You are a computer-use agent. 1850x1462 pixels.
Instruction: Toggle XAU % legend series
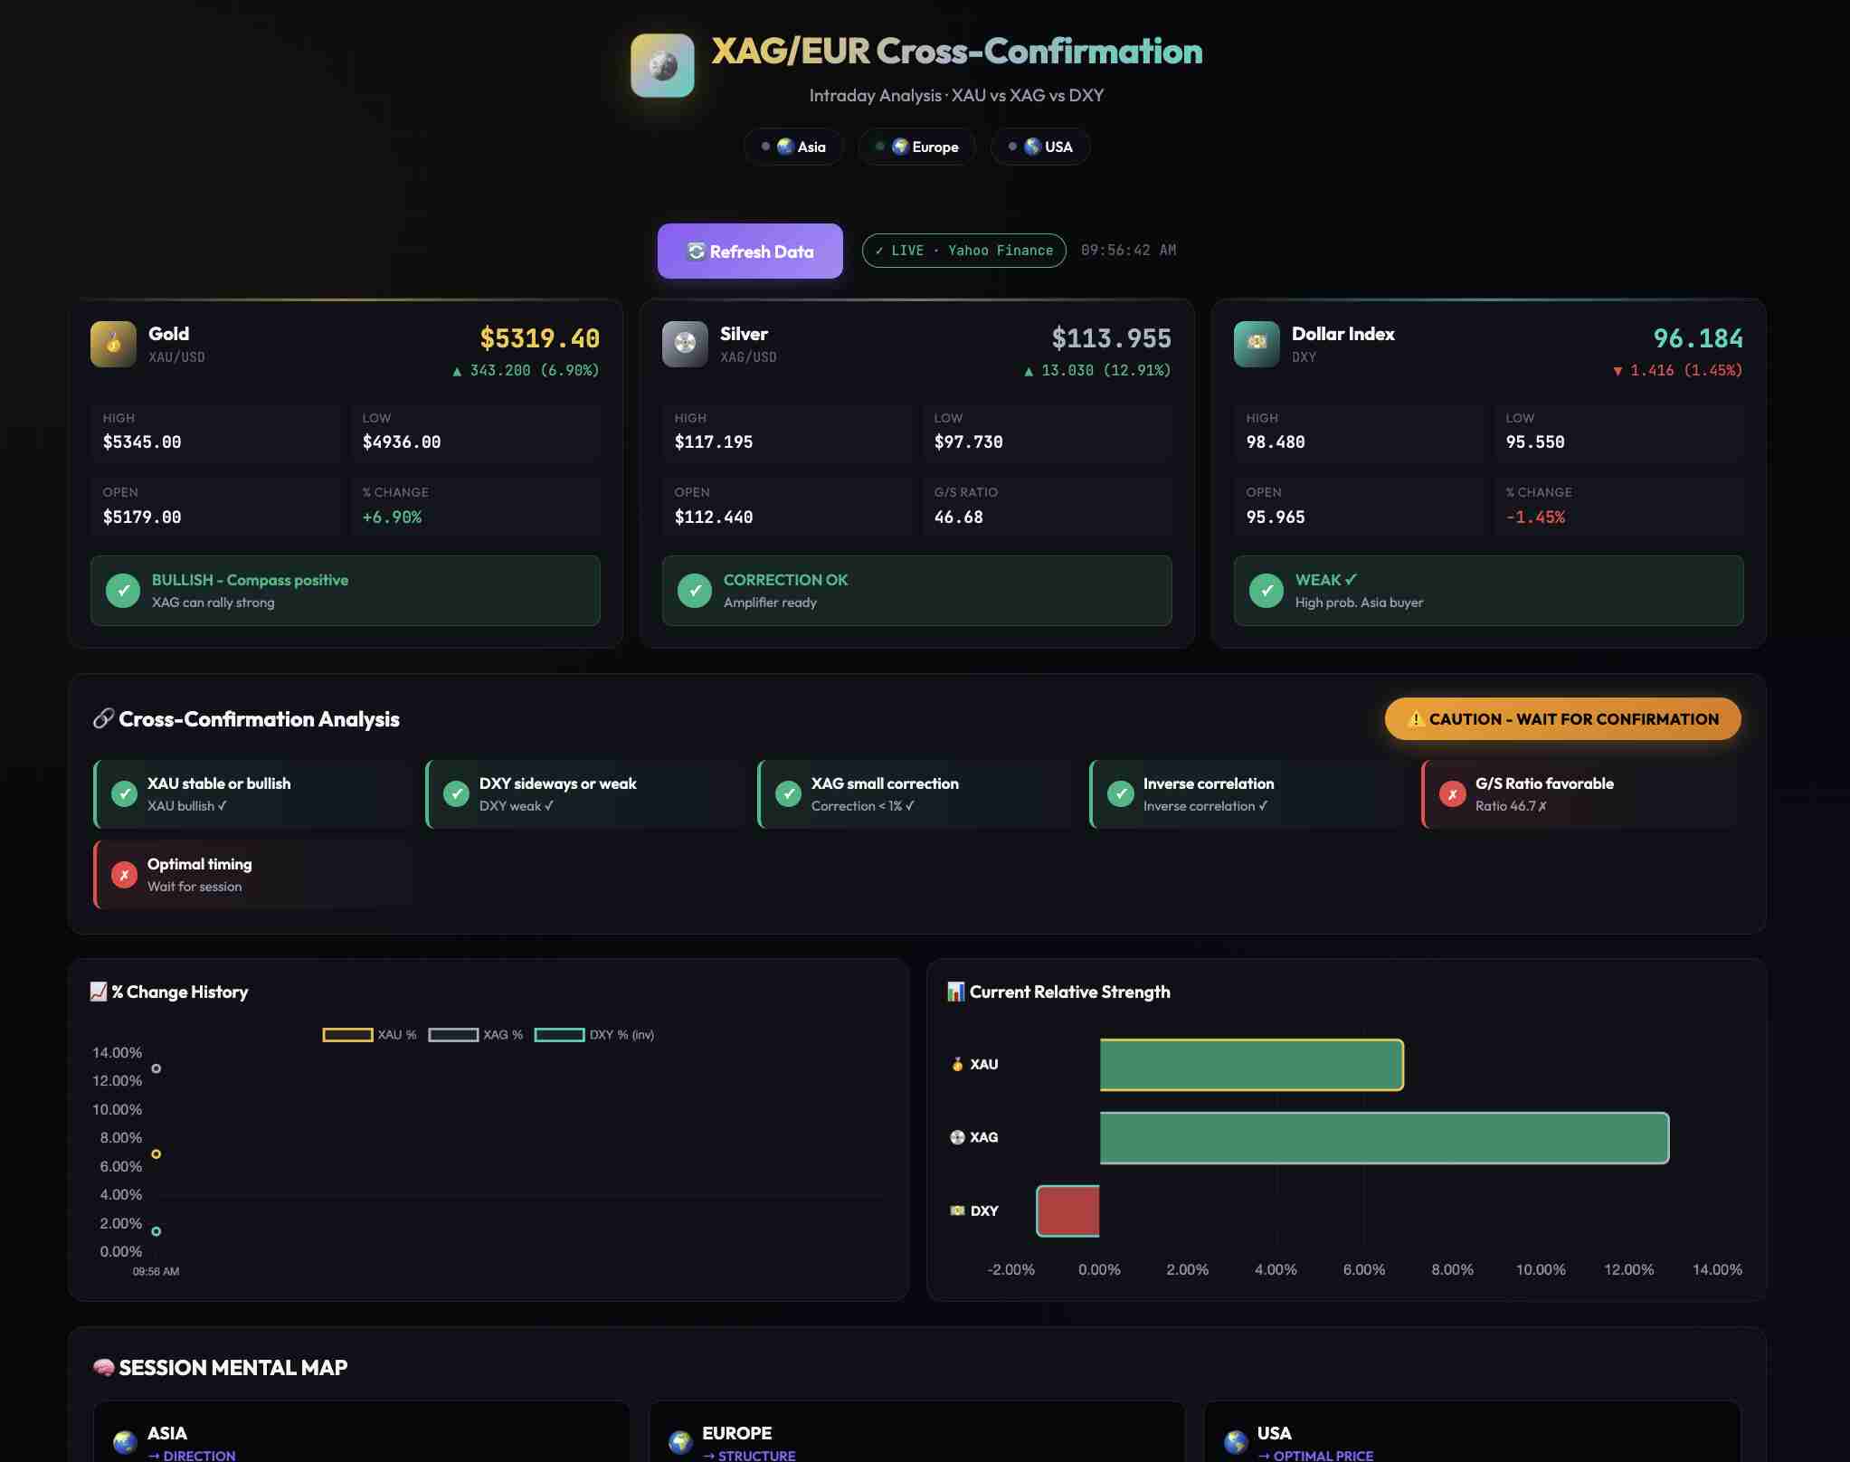click(369, 1035)
